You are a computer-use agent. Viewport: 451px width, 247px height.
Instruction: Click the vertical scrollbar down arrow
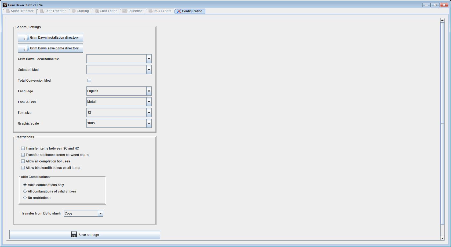tap(442, 238)
